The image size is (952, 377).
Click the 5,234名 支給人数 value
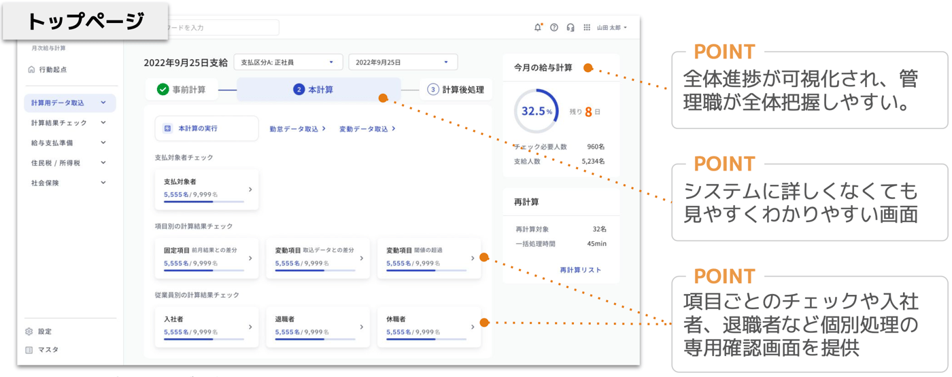pyautogui.click(x=593, y=162)
